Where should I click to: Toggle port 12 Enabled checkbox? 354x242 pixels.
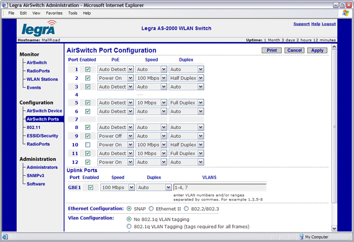coord(87,162)
